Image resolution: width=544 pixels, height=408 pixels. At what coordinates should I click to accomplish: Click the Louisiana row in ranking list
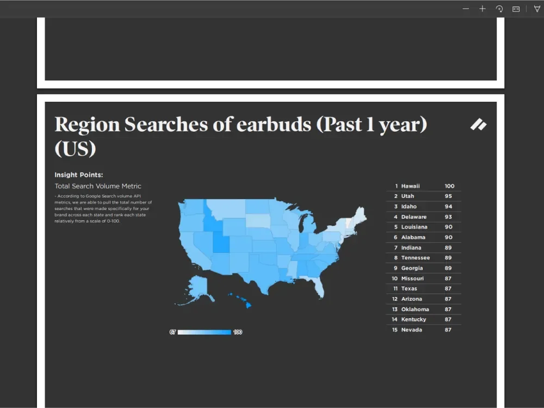[424, 227]
